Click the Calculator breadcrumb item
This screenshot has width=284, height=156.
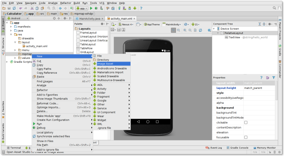click(12, 14)
